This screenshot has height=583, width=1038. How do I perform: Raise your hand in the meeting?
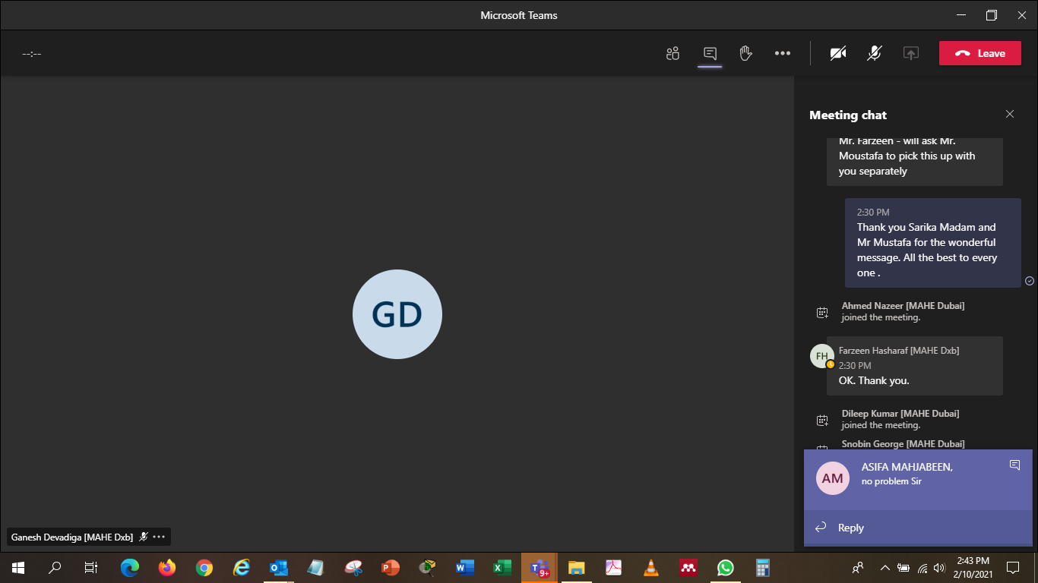[x=745, y=53]
